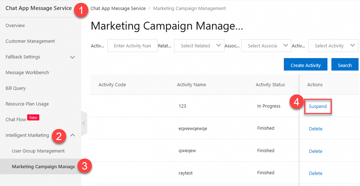This screenshot has height=186, width=360.
Task: Open the Select Related dropdown
Action: [x=199, y=46]
